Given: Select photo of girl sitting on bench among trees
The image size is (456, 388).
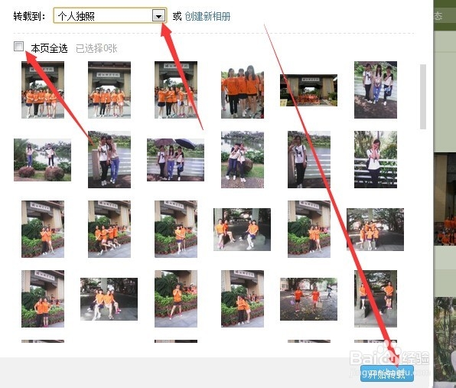Looking at the screenshot, I should [376, 160].
